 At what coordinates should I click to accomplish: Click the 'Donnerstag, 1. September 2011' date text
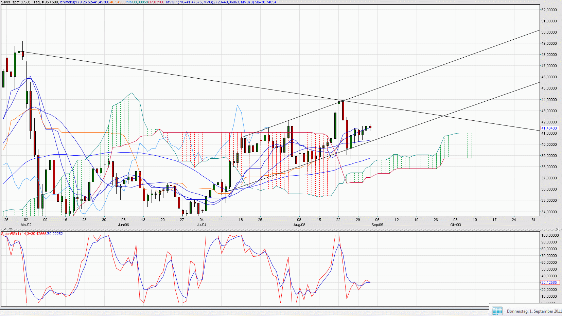534,311
